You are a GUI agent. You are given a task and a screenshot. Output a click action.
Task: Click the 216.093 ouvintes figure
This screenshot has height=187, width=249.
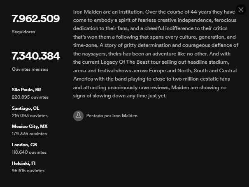[30, 115]
